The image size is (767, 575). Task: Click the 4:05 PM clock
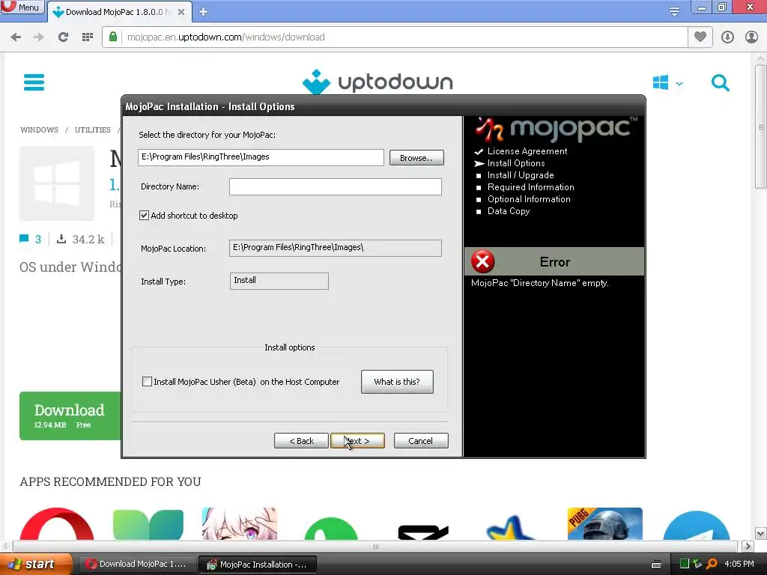click(739, 564)
